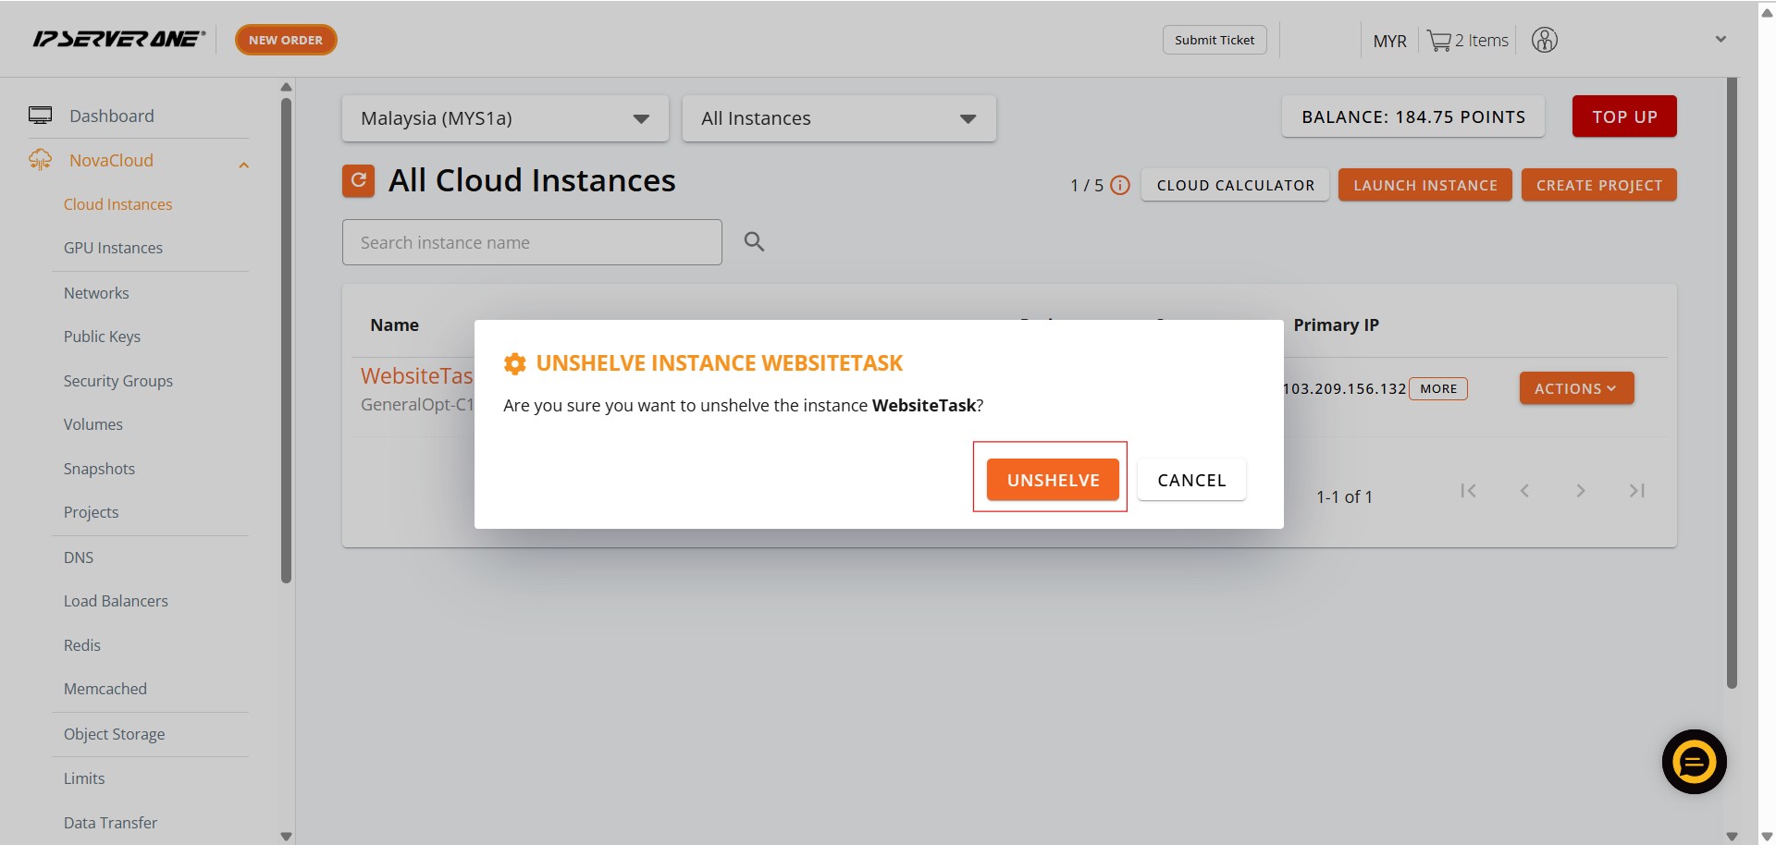The height and width of the screenshot is (845, 1776).
Task: Click the Submit Ticket button
Action: pyautogui.click(x=1215, y=40)
